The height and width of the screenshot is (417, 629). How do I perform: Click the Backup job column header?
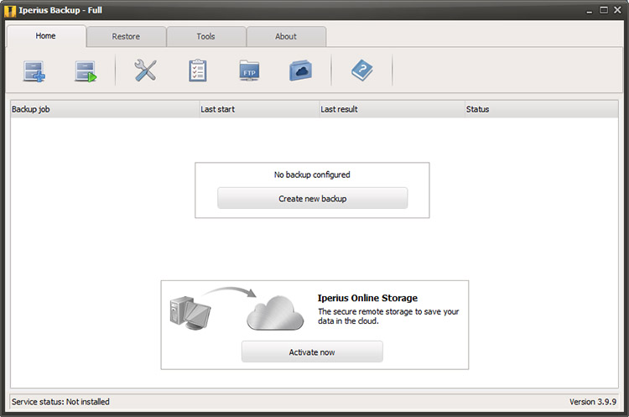(105, 109)
